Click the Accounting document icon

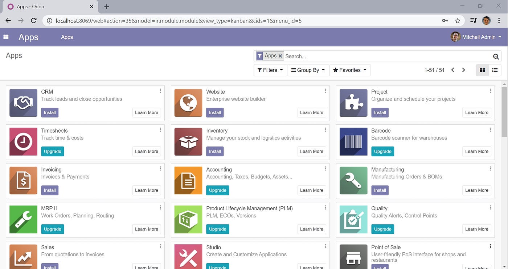(188, 181)
